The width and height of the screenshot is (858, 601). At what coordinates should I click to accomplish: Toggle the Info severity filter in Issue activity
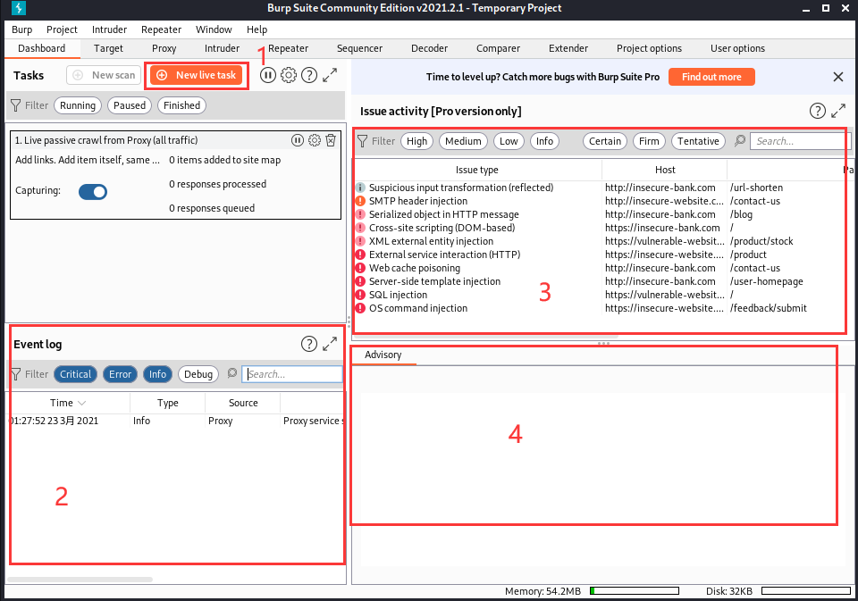(x=544, y=141)
